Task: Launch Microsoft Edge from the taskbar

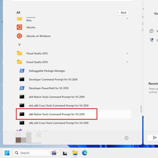Action: click(85, 153)
